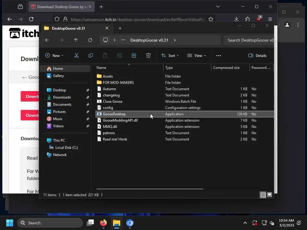The height and width of the screenshot is (230, 307).
Task: Go back in File Explorer
Action: click(x=47, y=40)
